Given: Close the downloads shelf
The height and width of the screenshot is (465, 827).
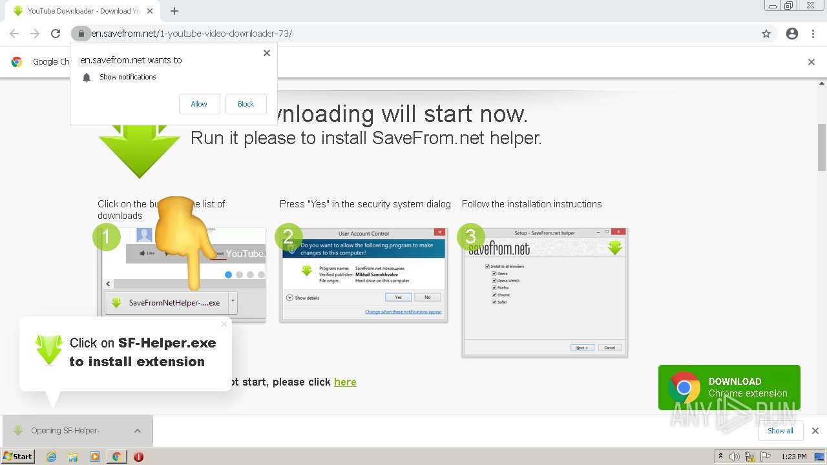Looking at the screenshot, I should (x=815, y=431).
